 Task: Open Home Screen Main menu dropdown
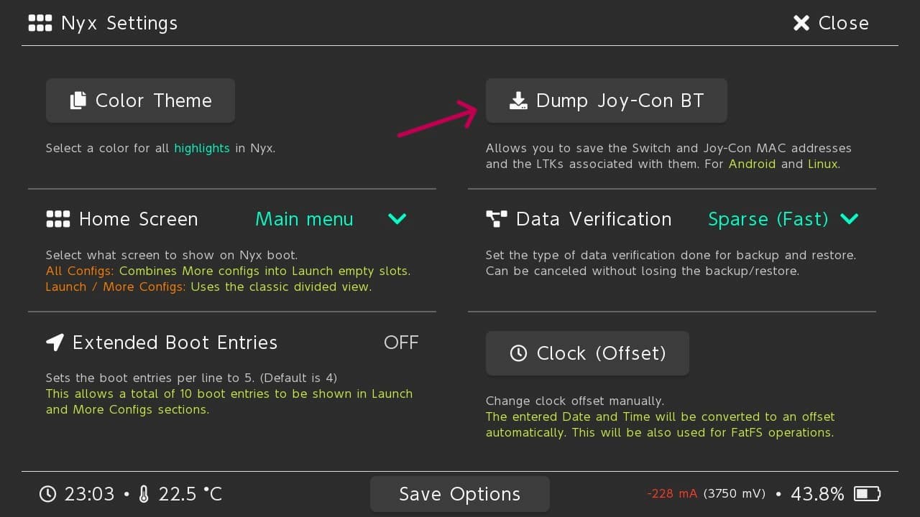pos(331,219)
